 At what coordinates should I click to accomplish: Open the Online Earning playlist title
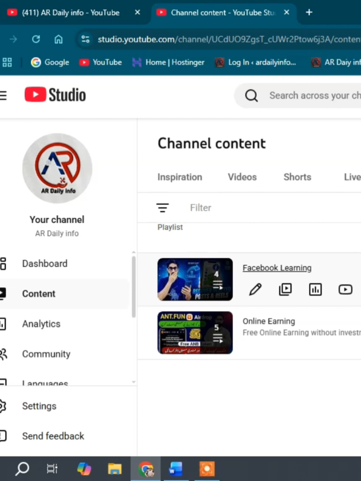pyautogui.click(x=269, y=321)
